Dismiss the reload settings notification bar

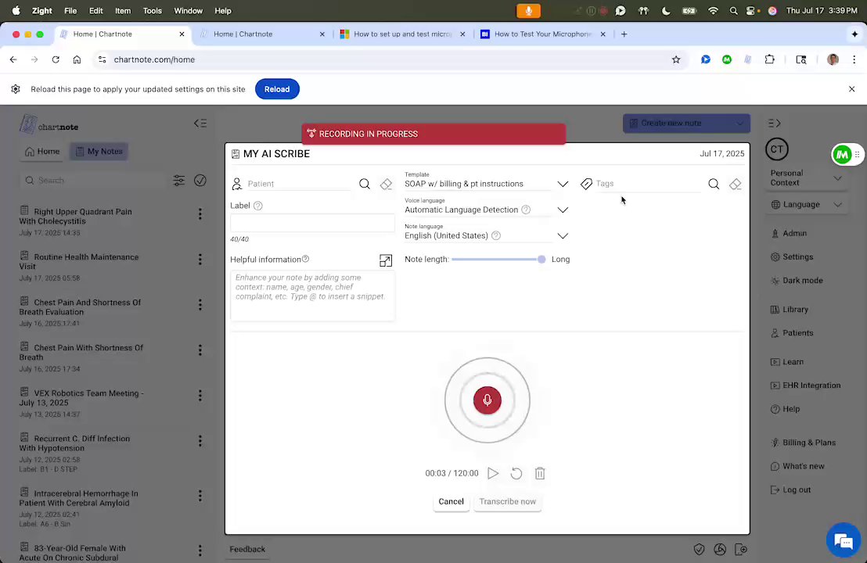click(x=851, y=89)
